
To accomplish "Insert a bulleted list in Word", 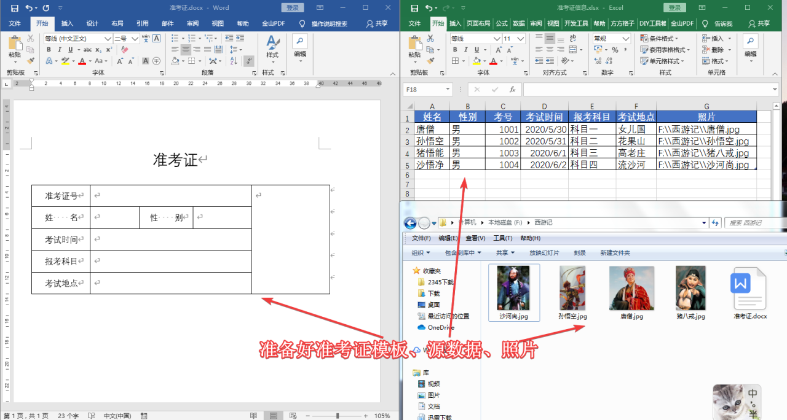I will click(x=175, y=38).
